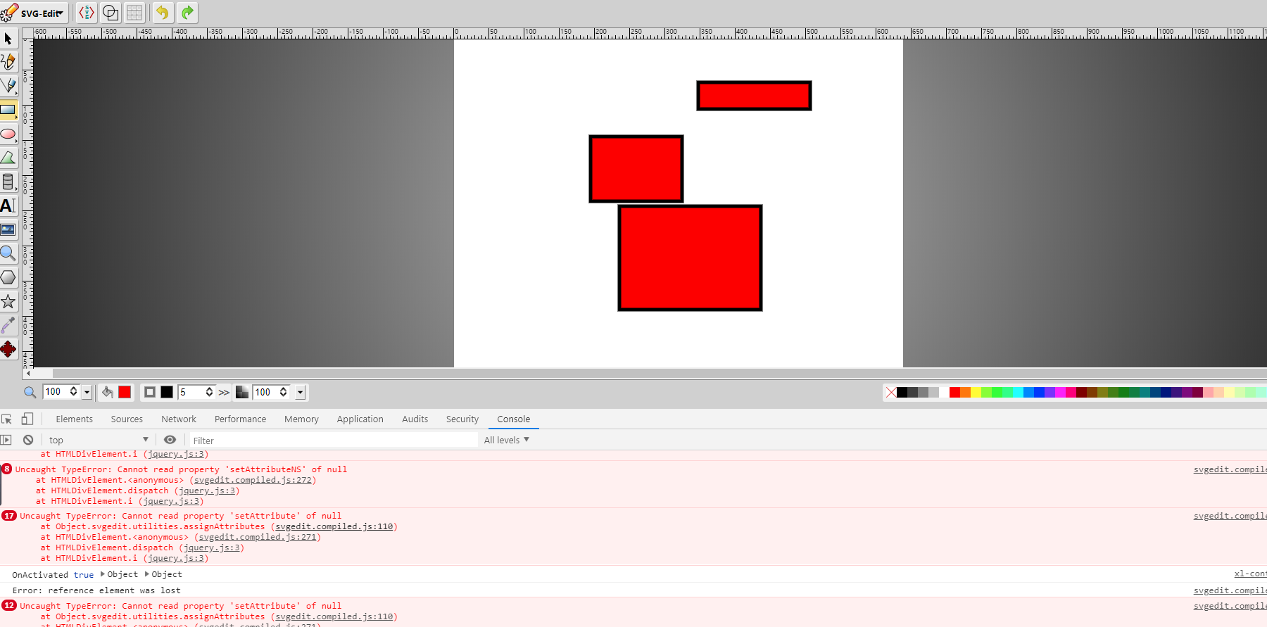Image resolution: width=1267 pixels, height=627 pixels.
Task: Activate the Zoom magnifier tool in left toolbar
Action: point(8,253)
